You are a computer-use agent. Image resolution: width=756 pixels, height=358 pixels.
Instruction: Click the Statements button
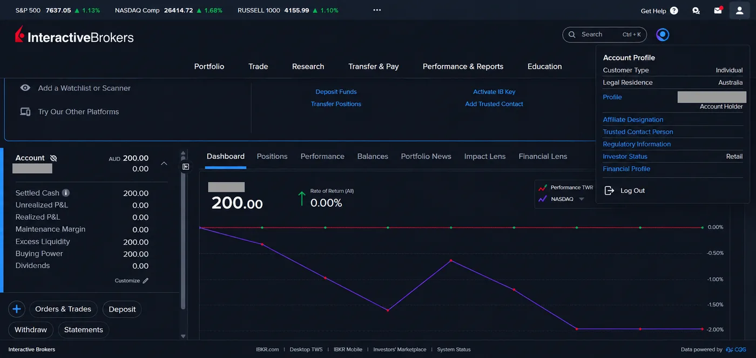click(84, 329)
